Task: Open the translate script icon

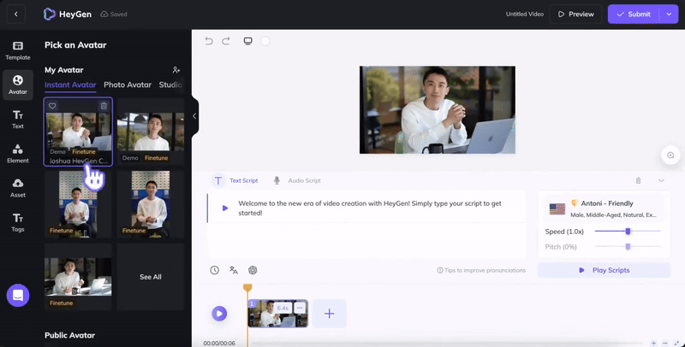Action: coord(234,270)
